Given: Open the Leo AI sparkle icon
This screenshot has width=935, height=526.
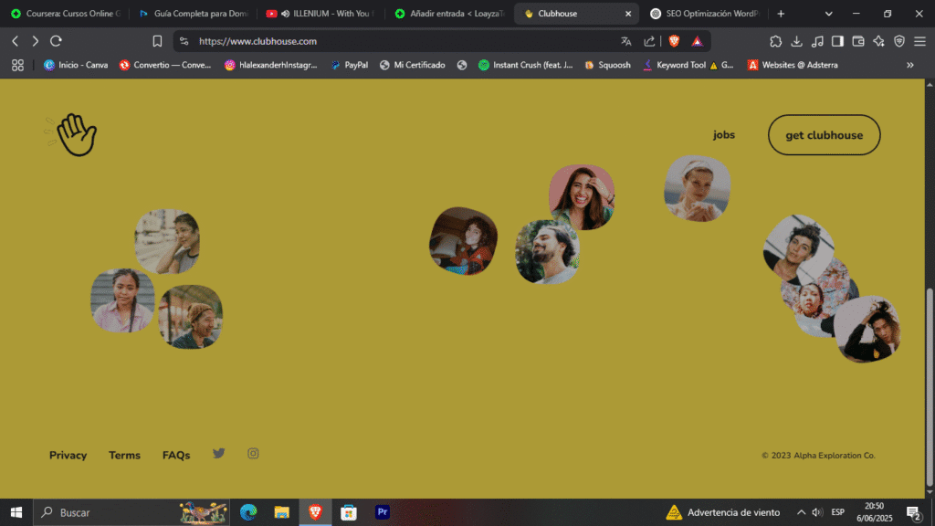Looking at the screenshot, I should point(878,41).
